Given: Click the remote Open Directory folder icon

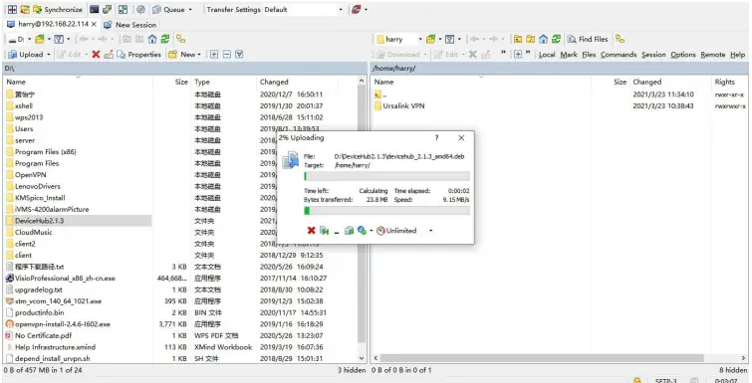Looking at the screenshot, I should [x=430, y=39].
